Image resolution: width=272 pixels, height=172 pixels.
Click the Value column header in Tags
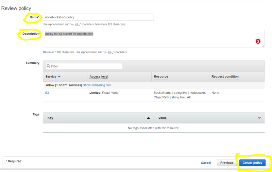(163, 118)
